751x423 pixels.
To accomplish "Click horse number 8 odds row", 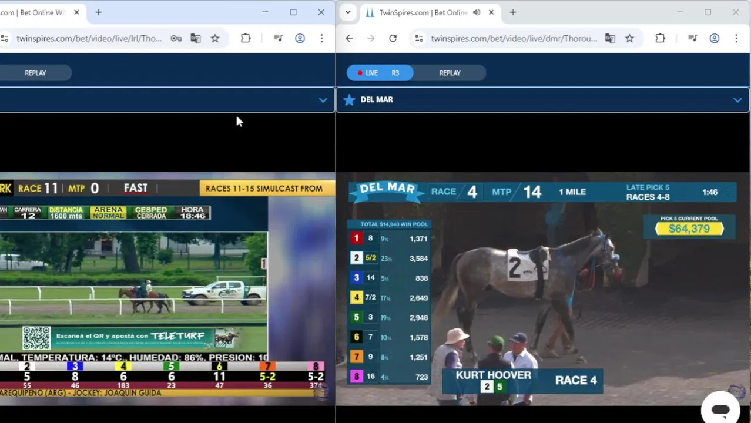I will (390, 377).
